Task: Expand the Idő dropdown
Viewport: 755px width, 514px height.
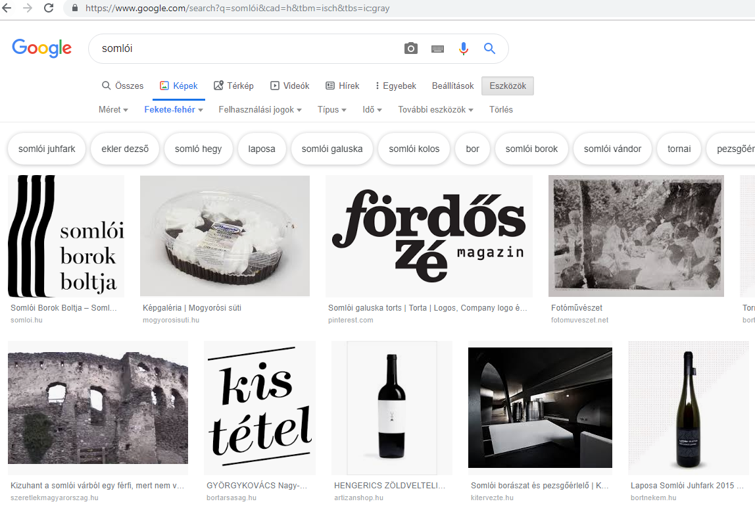Action: (372, 109)
